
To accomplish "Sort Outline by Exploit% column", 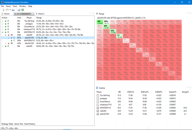I will click(173, 92).
